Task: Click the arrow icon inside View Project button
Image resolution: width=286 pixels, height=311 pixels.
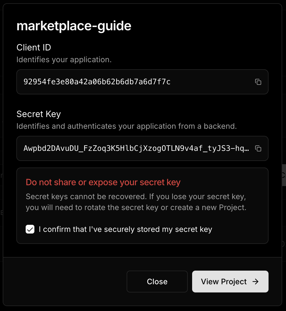Action: [x=255, y=281]
